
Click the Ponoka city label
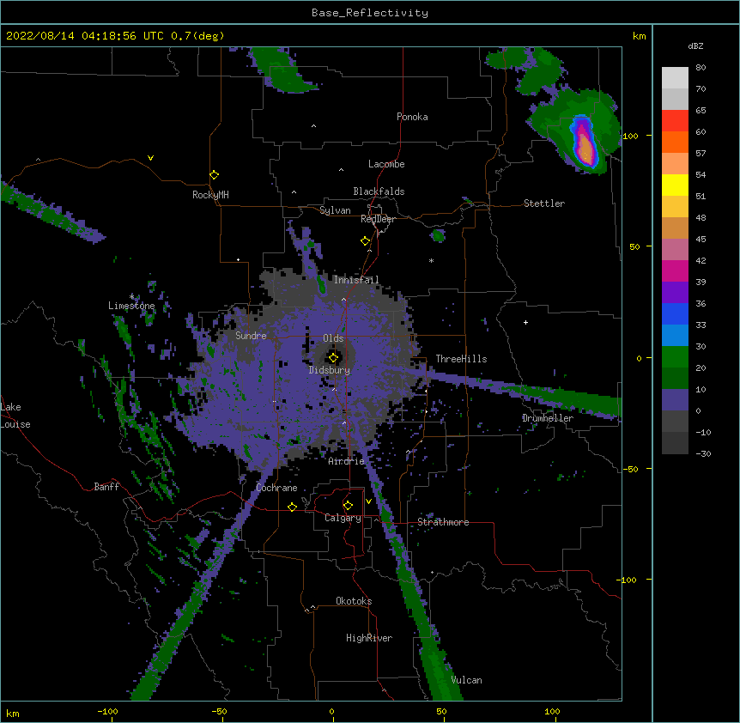[412, 117]
